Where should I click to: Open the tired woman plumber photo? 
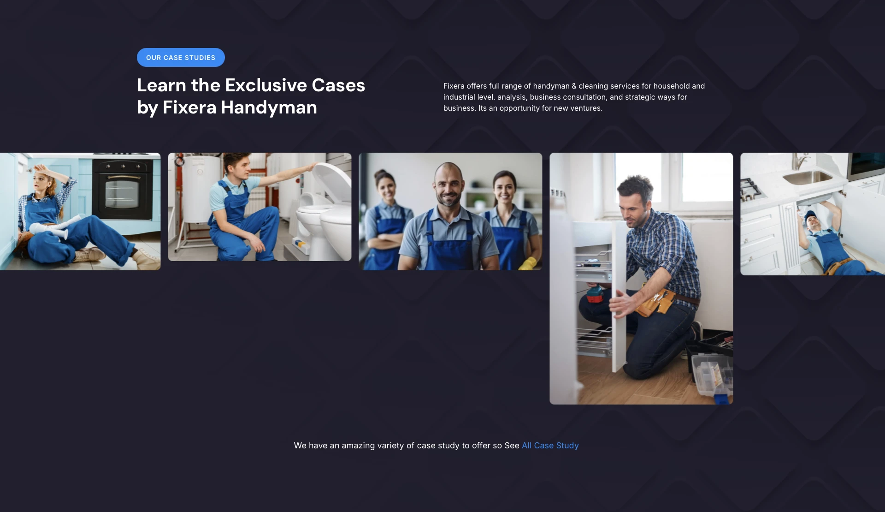coord(80,211)
